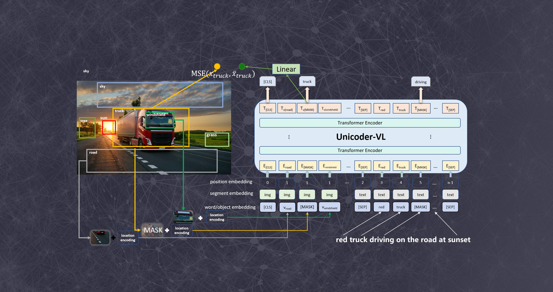Screen dimensions: 553x292
Task: Click location encoding box beside windshield thumbnail
Action: tap(217, 217)
